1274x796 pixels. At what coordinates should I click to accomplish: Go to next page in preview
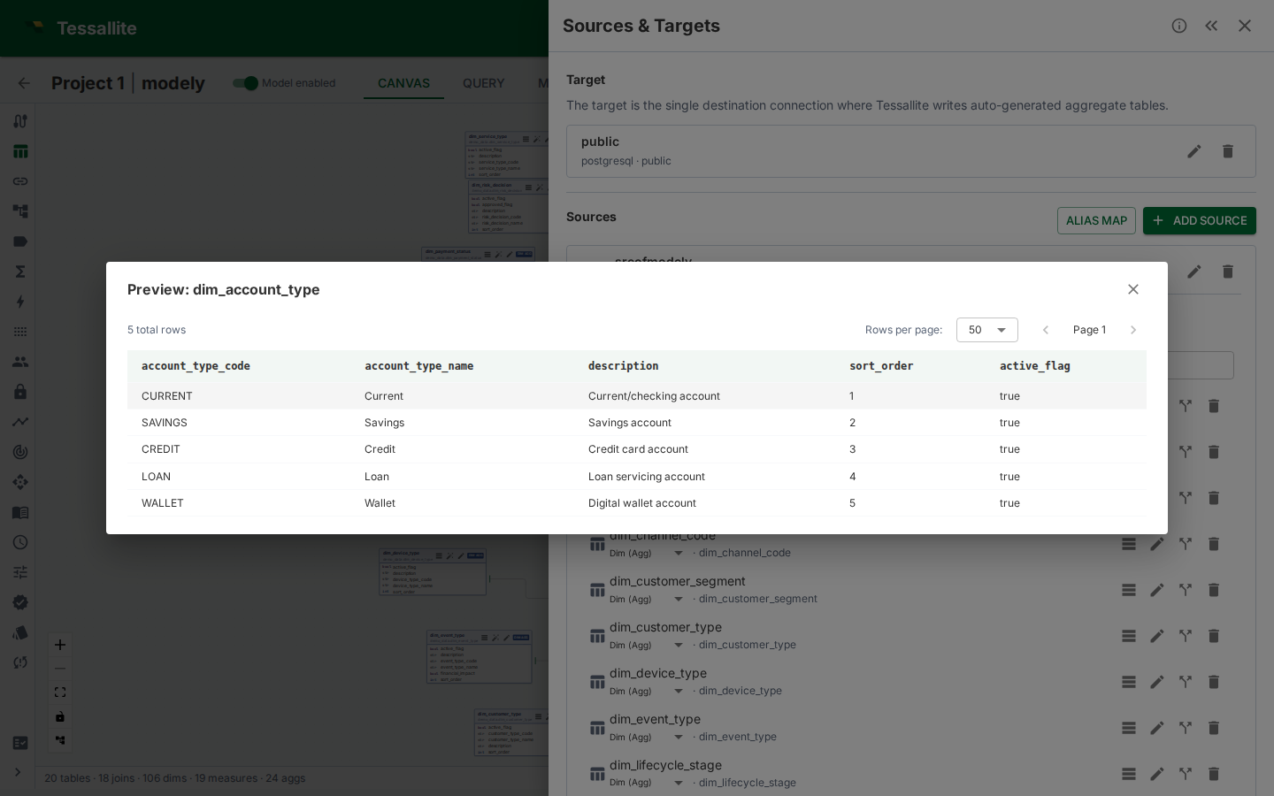click(1133, 330)
